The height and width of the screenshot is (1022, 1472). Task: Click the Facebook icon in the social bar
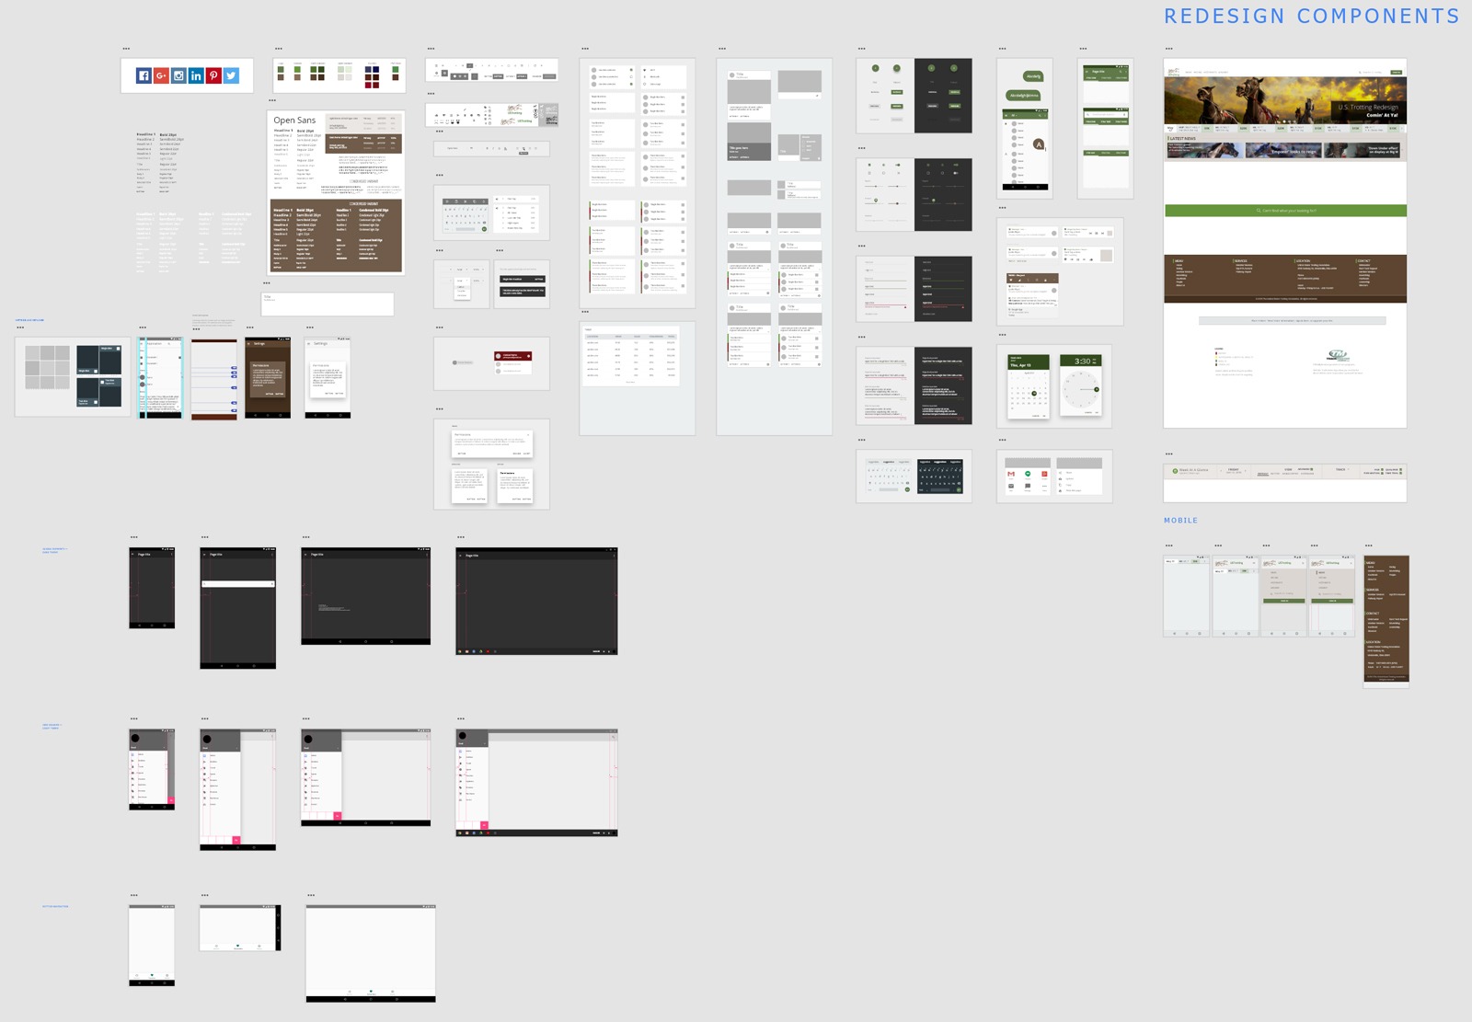point(144,75)
